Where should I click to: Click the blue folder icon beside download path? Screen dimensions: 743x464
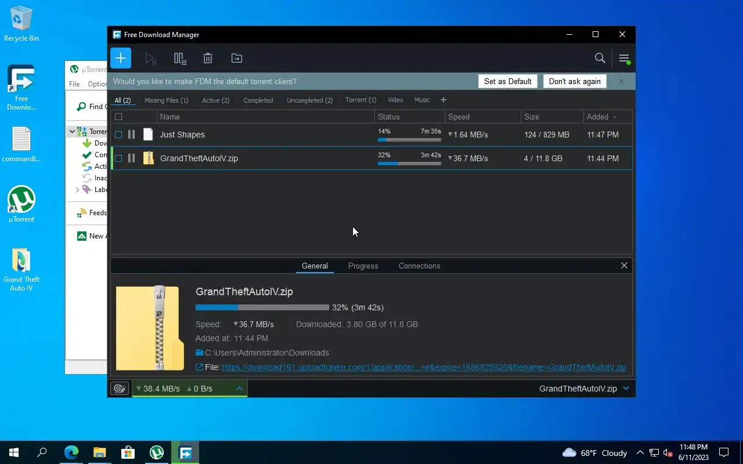point(199,353)
